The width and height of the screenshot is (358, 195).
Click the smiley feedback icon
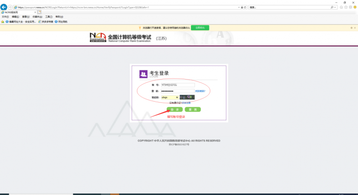[354, 7]
